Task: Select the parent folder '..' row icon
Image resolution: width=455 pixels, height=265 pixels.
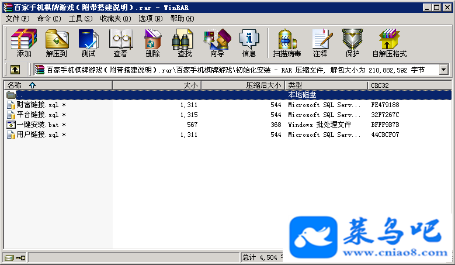Action: (x=11, y=95)
